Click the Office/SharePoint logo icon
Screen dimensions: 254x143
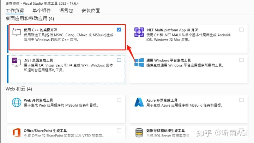tap(17, 133)
